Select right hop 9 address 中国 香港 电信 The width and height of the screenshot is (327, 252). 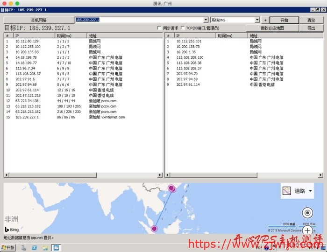tap(263, 84)
